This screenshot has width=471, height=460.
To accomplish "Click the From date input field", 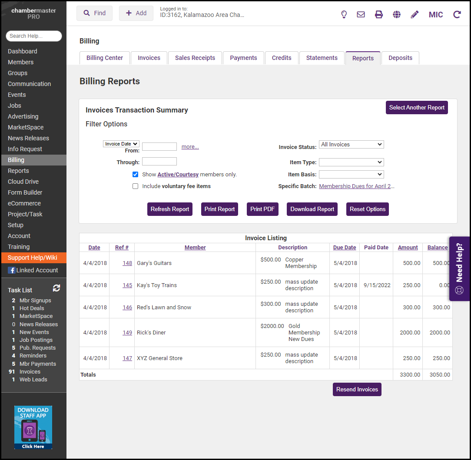I will [159, 147].
